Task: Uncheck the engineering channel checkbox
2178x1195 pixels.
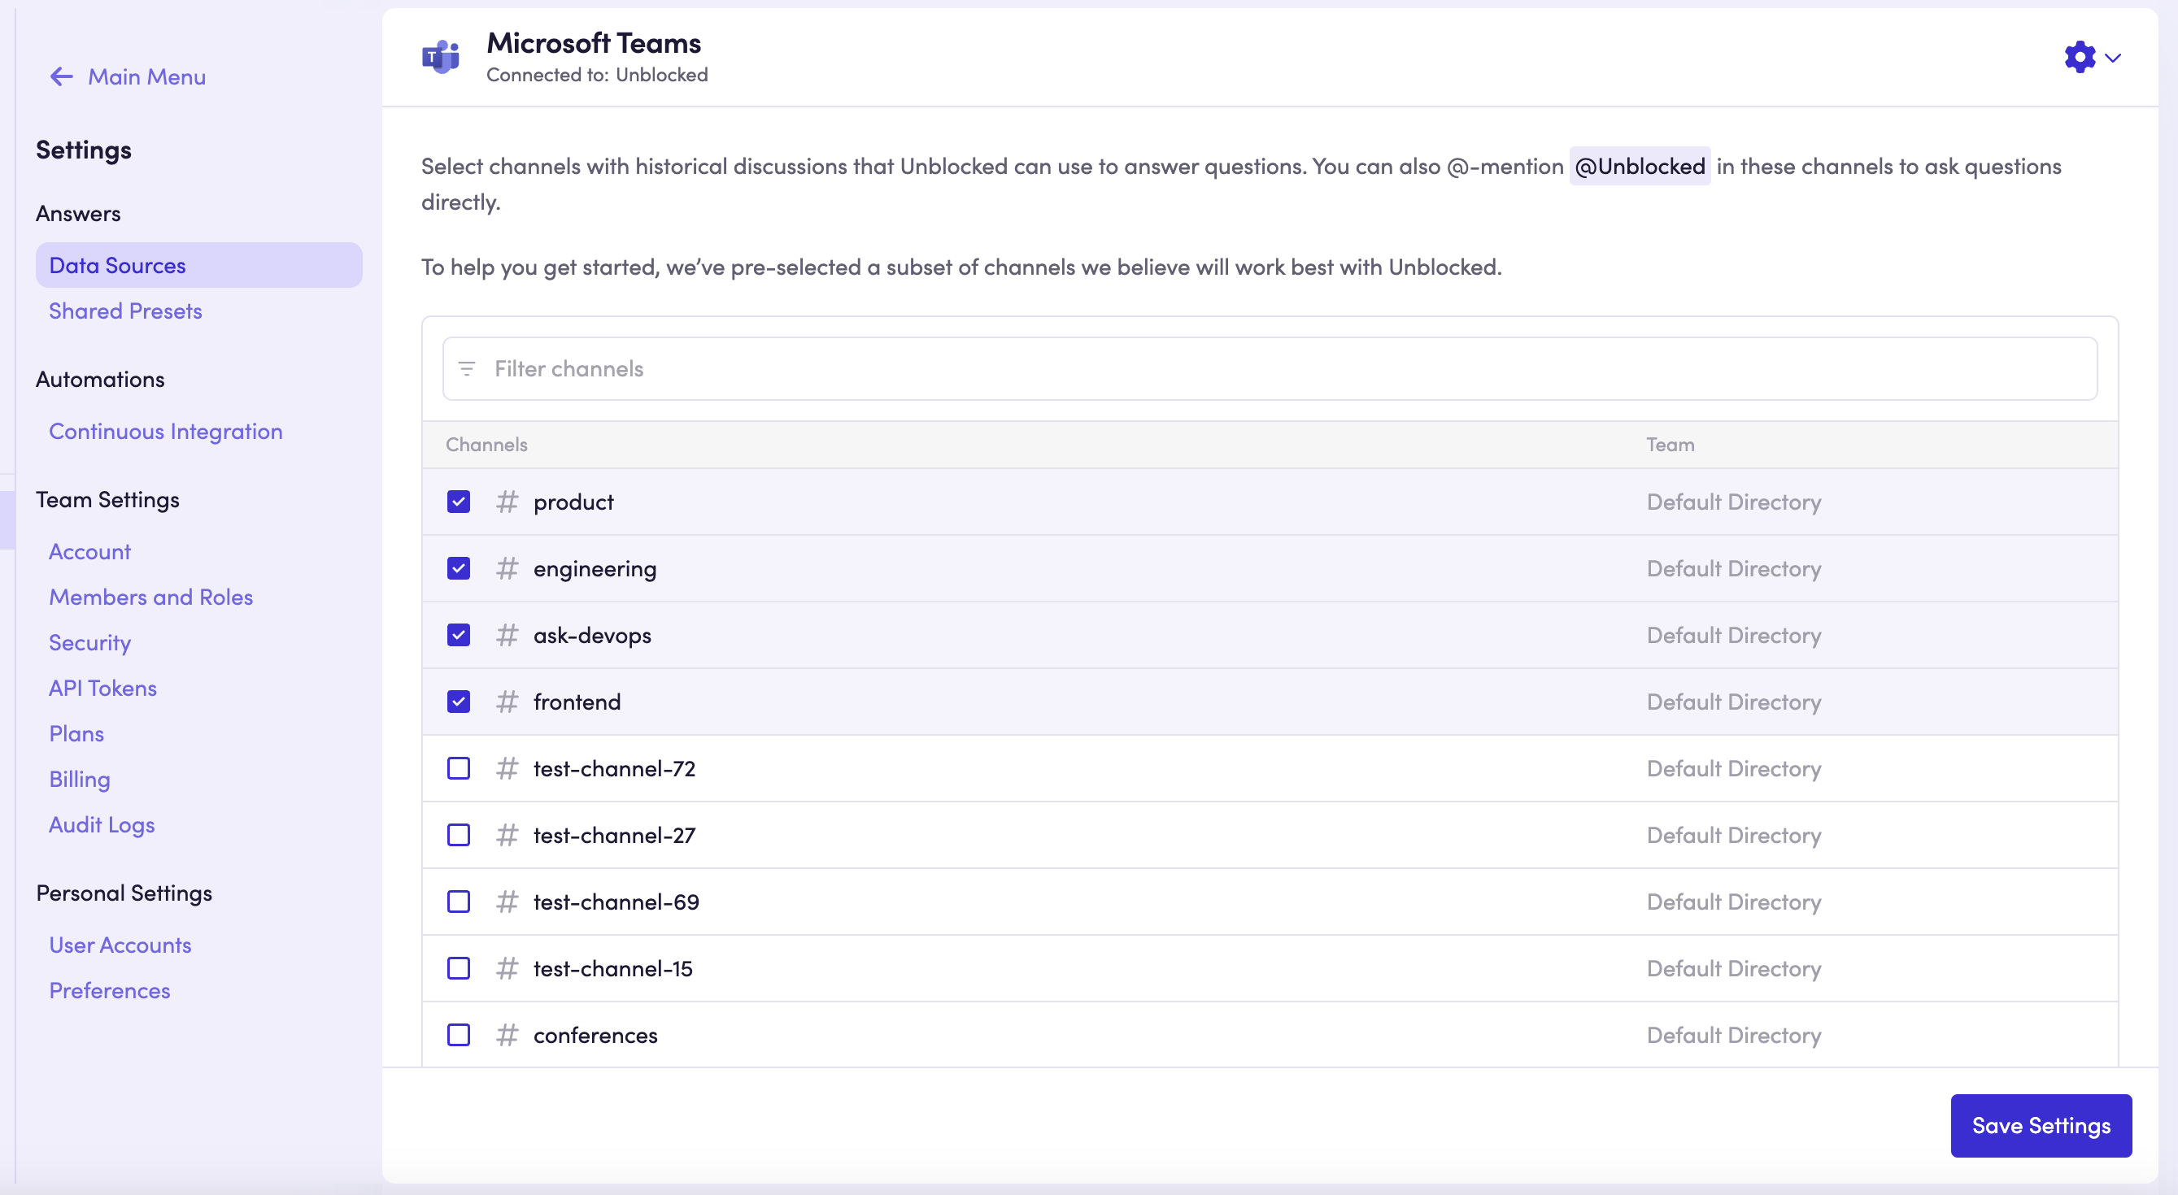Action: click(x=458, y=569)
